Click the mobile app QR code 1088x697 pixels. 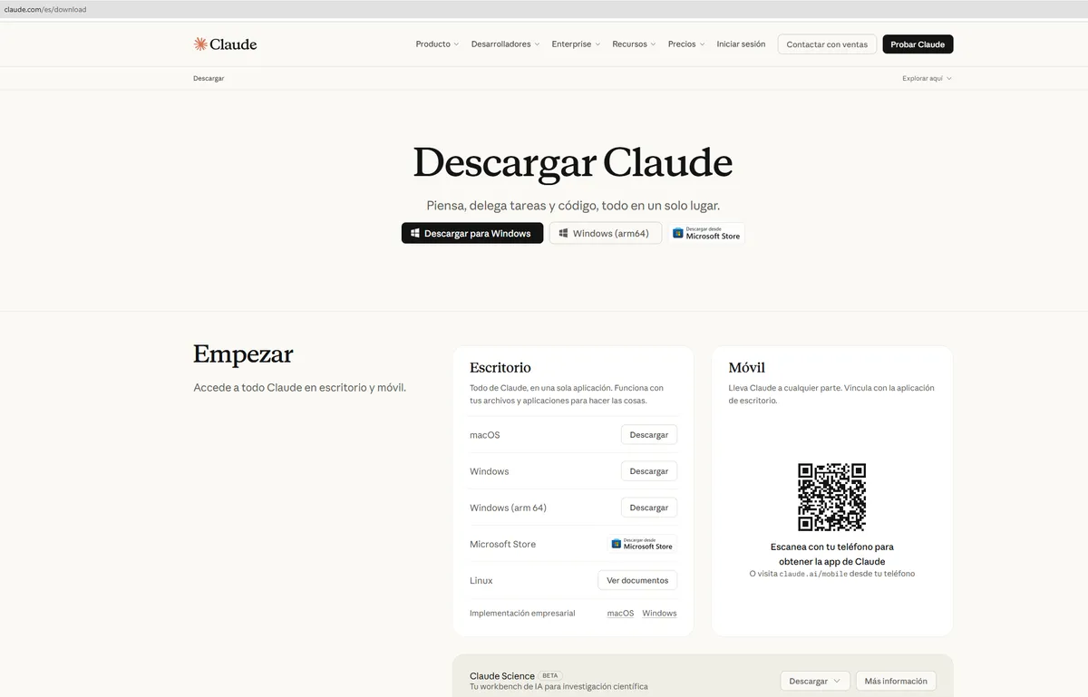click(831, 497)
